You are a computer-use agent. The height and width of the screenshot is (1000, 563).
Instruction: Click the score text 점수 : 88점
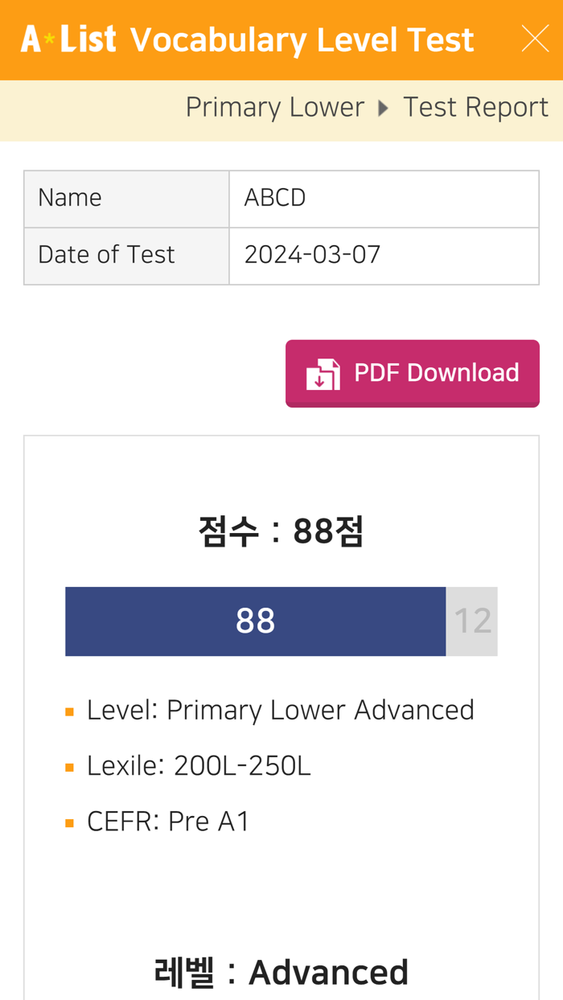(281, 531)
